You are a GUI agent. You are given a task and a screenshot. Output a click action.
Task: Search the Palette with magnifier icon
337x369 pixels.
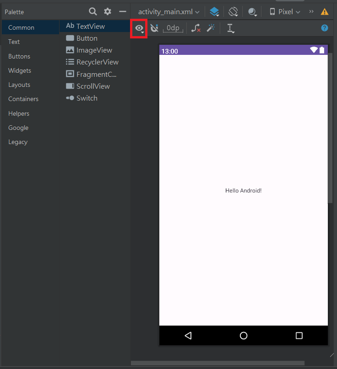click(92, 11)
